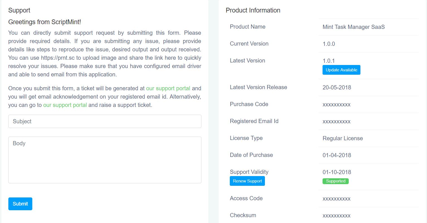The height and width of the screenshot is (223, 427).
Task: Select the masked Purchase Code value
Action: [x=336, y=105]
